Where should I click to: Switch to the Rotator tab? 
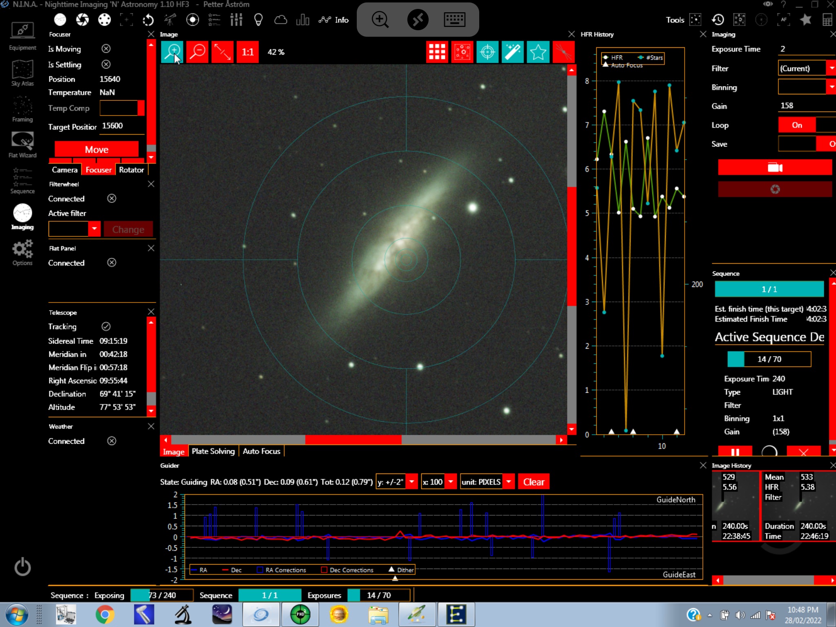131,170
